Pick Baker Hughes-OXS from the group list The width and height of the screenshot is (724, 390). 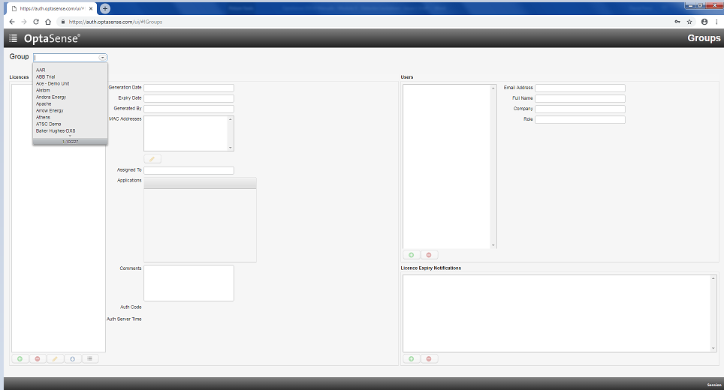56,130
